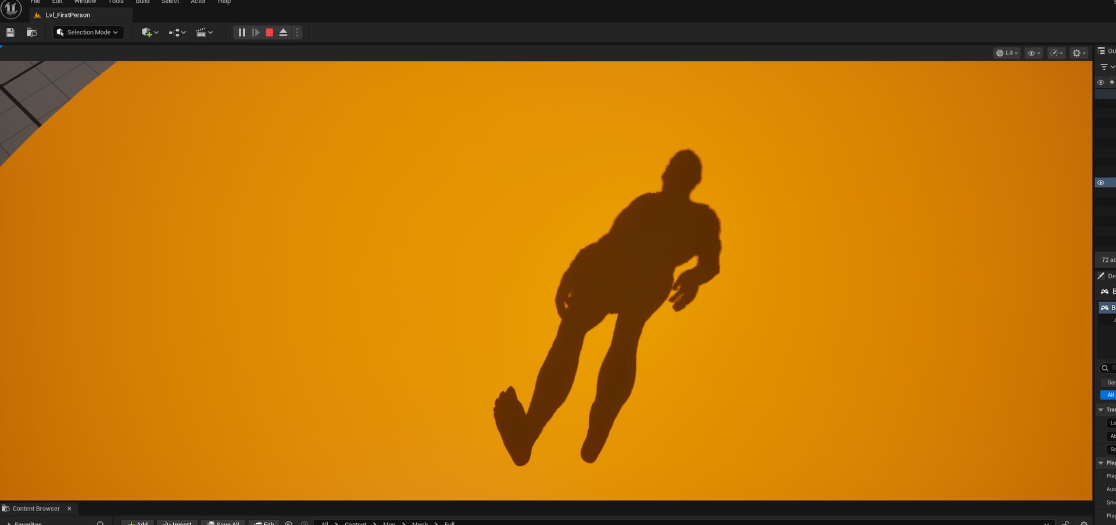Expand the add content cube dropdown
This screenshot has width=1116, height=525.
(x=150, y=33)
